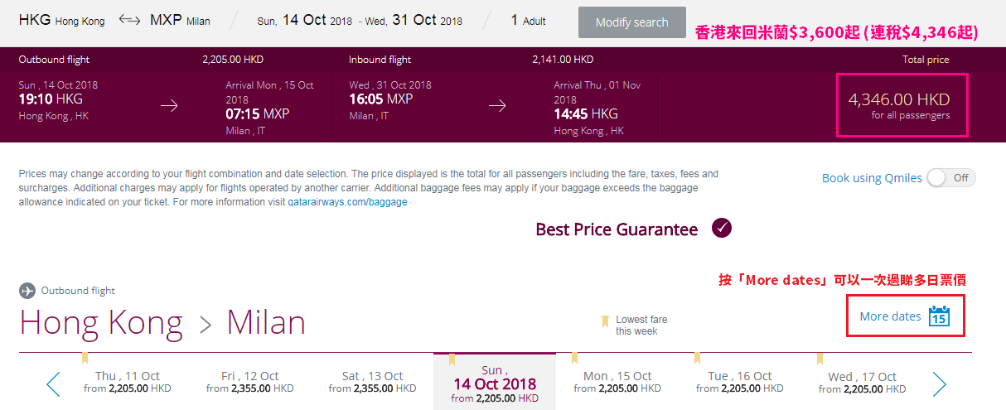Select Tue, 16 Oct fare tab
The image size is (1006, 410).
(740, 382)
